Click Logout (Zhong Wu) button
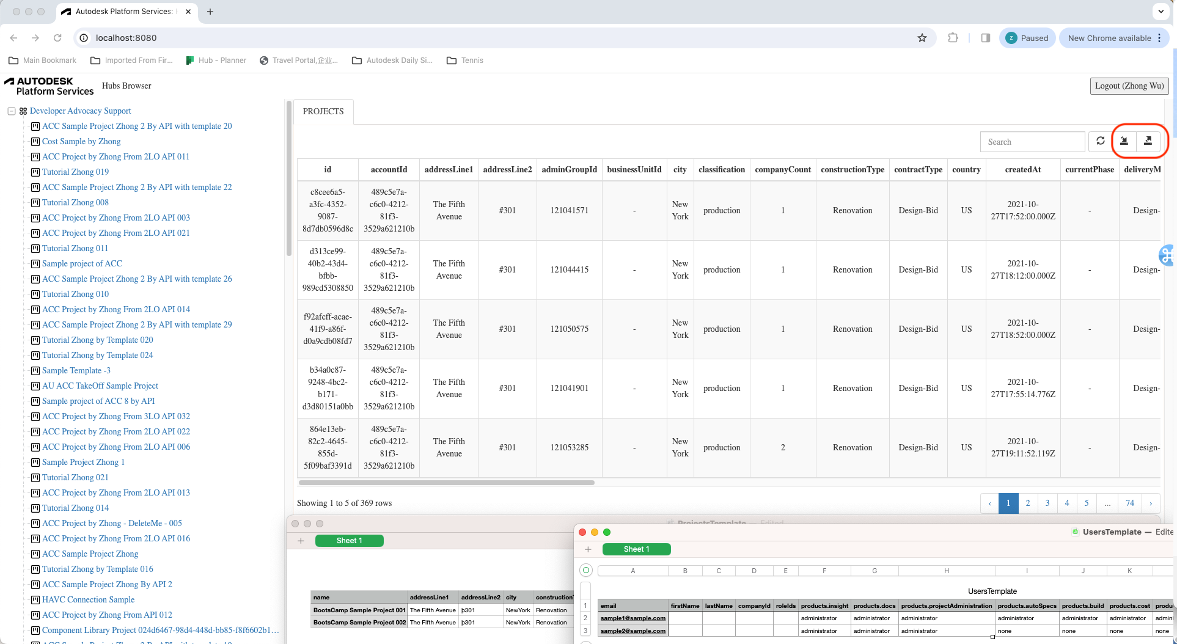This screenshot has width=1177, height=644. [1129, 86]
